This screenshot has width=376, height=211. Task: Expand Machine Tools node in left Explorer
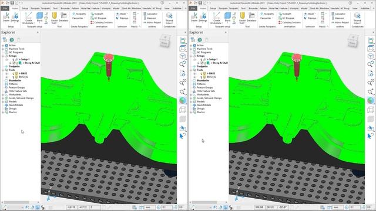point(3,49)
